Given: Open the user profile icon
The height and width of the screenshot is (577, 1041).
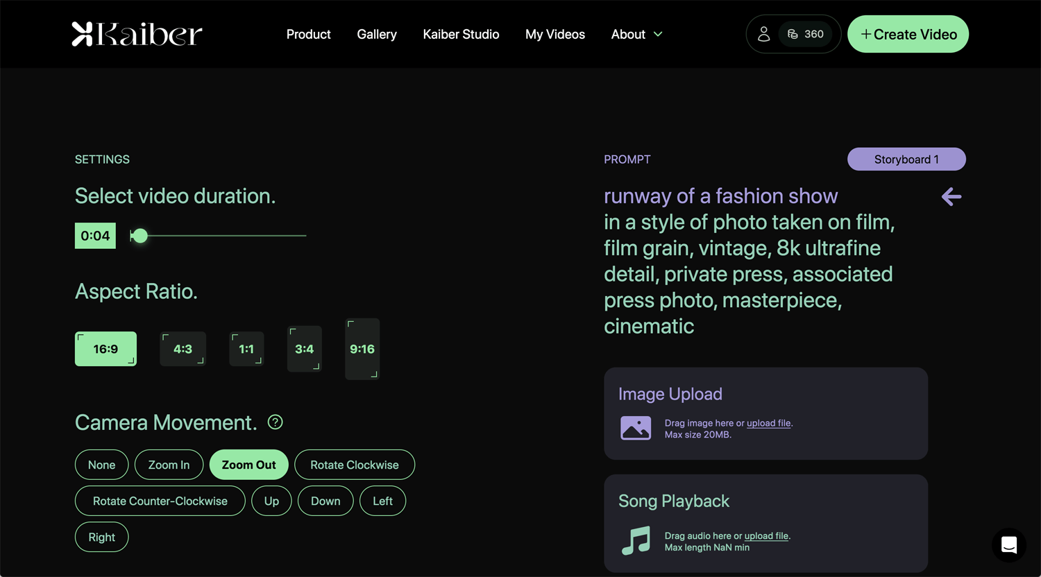Looking at the screenshot, I should click(x=763, y=34).
